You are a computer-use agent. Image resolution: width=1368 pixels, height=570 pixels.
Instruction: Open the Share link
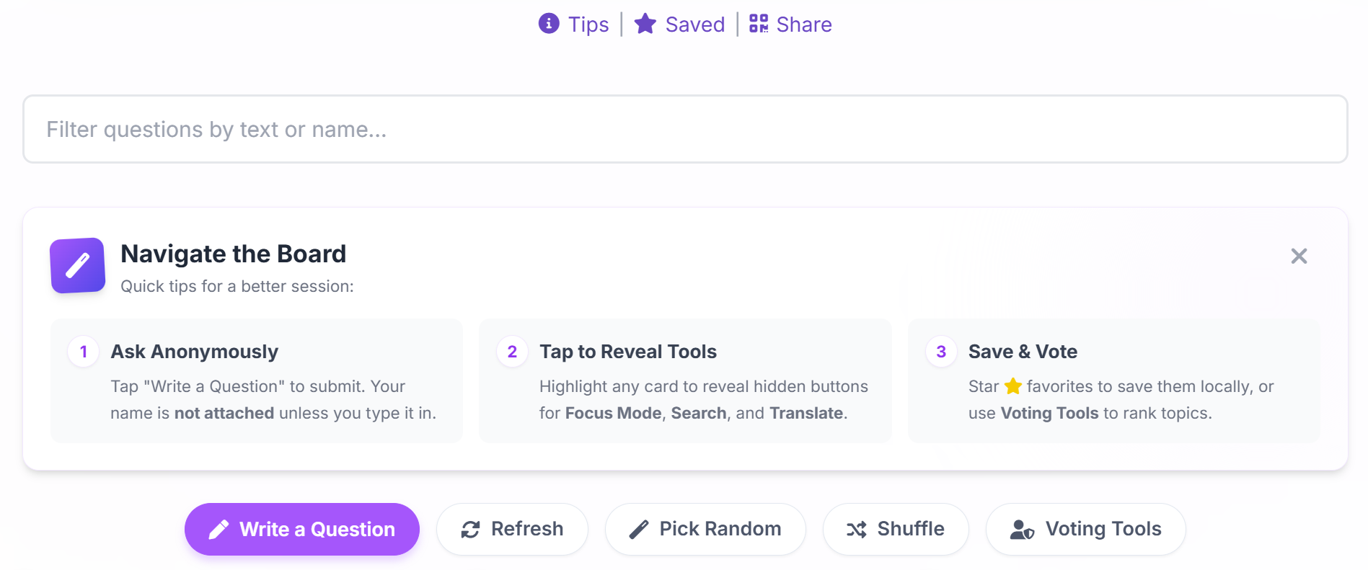pos(803,25)
